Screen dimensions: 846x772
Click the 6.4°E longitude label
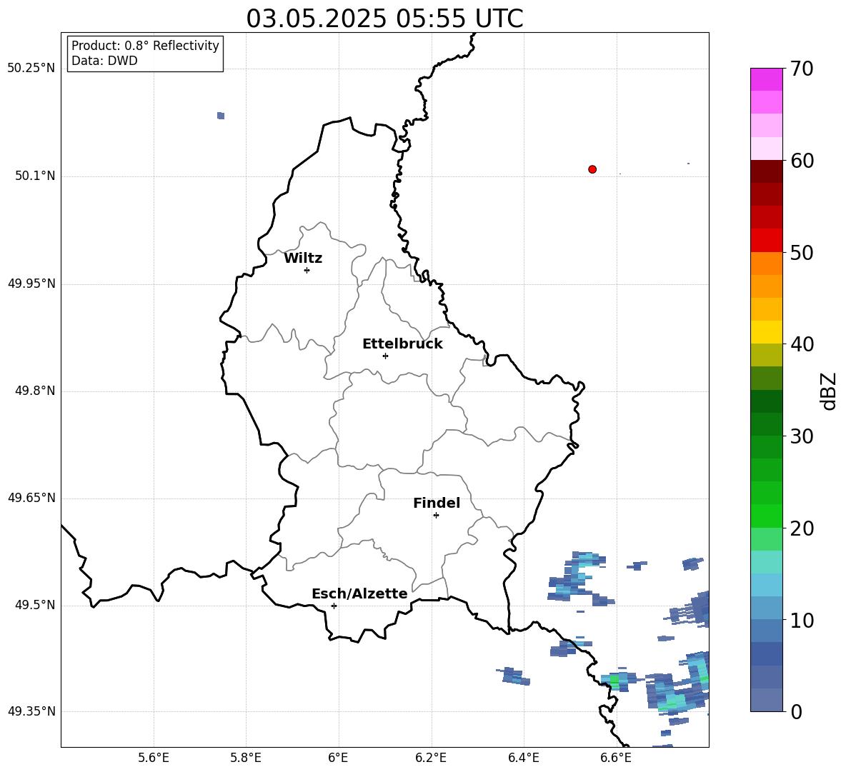click(523, 758)
